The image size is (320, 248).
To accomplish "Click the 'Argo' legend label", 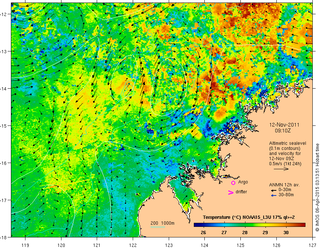I will [x=243, y=182].
